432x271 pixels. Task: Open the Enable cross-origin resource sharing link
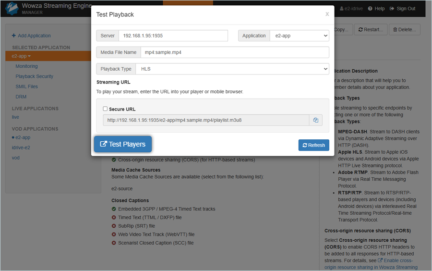tap(371, 264)
